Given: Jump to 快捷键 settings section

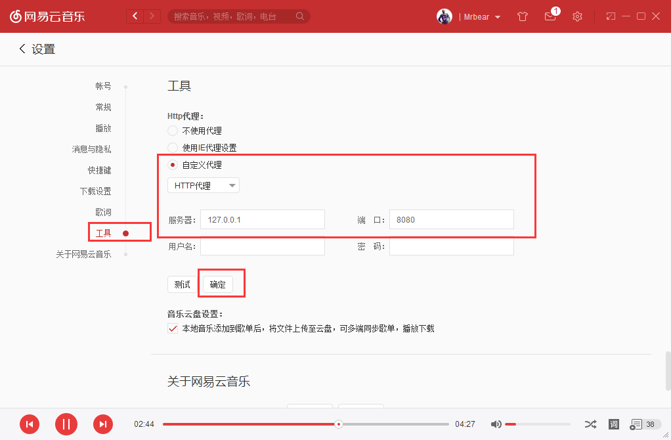Looking at the screenshot, I should [x=99, y=170].
